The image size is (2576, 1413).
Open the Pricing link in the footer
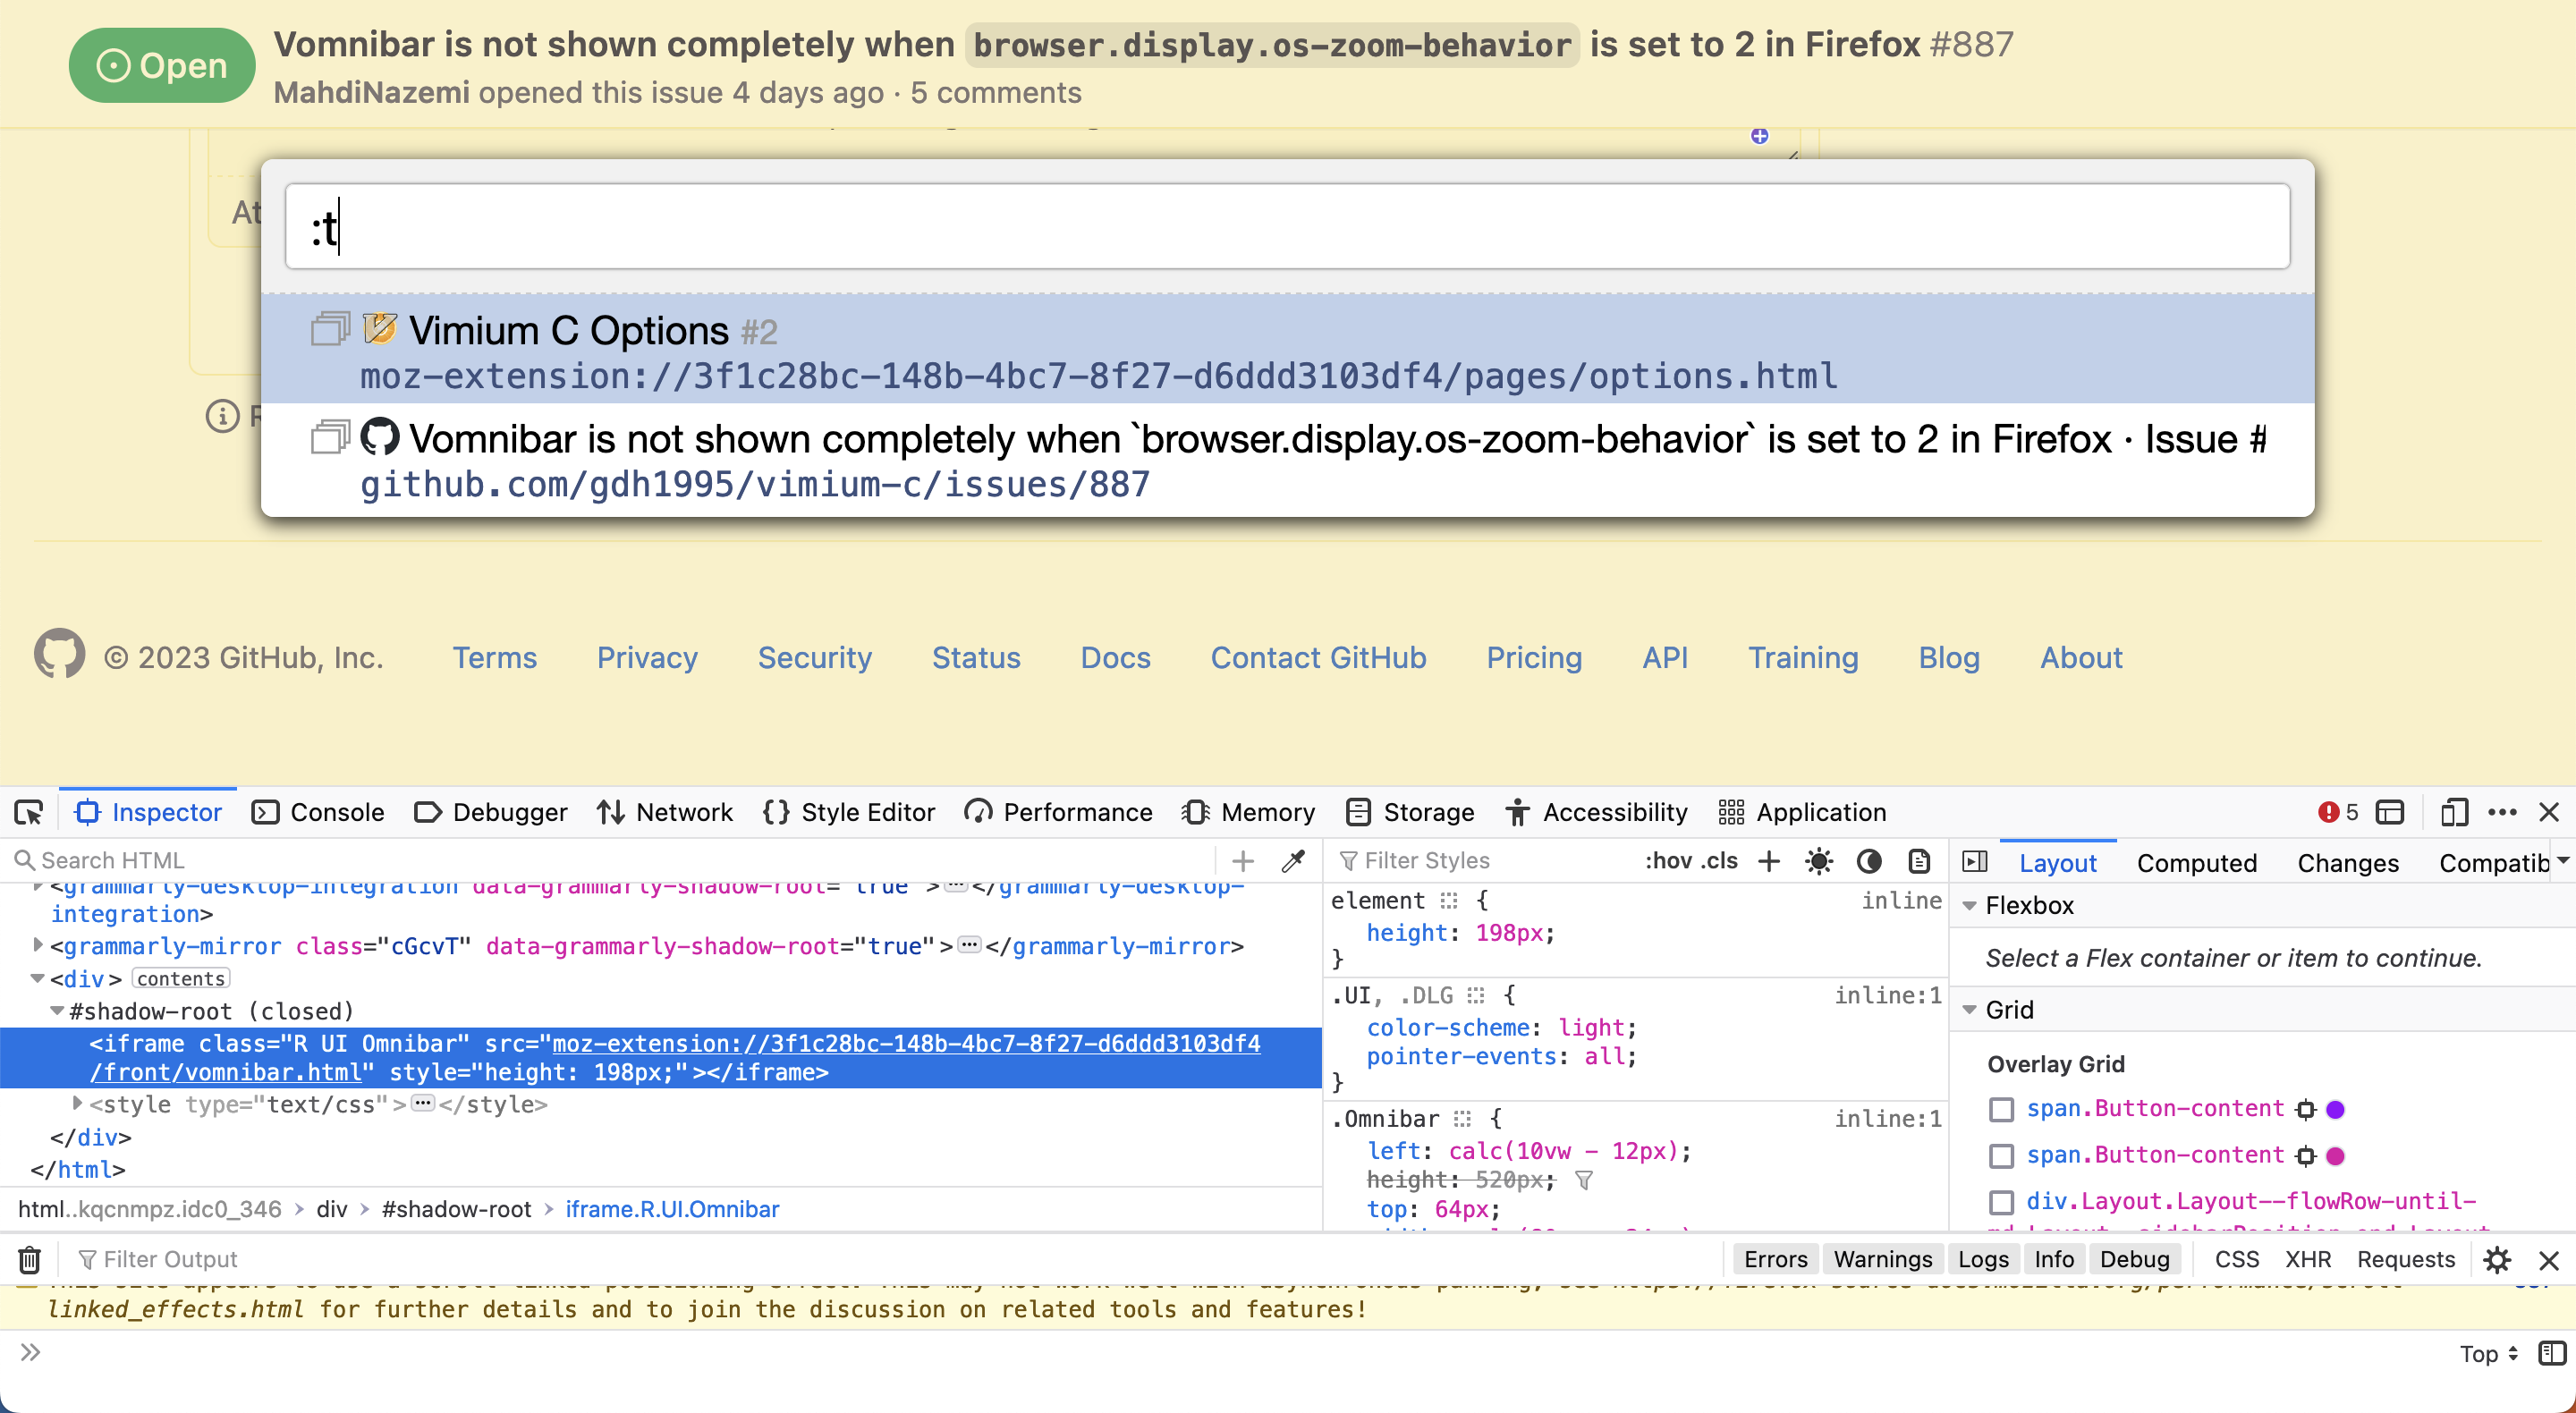(x=1533, y=658)
